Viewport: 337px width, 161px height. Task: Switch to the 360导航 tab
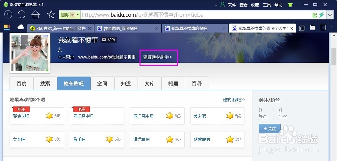[61, 28]
